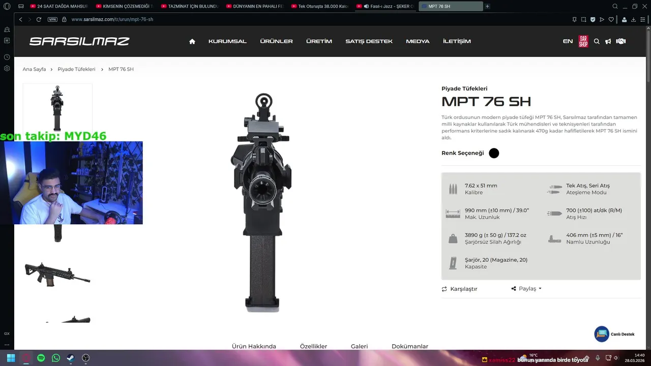Click the megaphone announcements icon
The image size is (651, 366).
click(x=608, y=41)
